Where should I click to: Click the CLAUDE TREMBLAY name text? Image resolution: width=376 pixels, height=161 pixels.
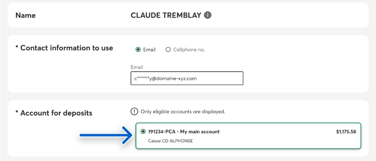[166, 15]
